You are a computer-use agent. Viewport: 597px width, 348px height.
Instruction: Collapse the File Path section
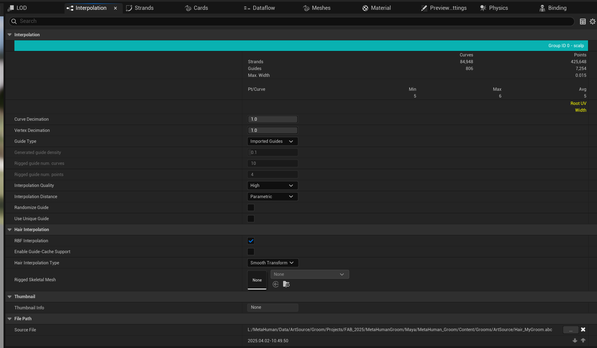10,319
